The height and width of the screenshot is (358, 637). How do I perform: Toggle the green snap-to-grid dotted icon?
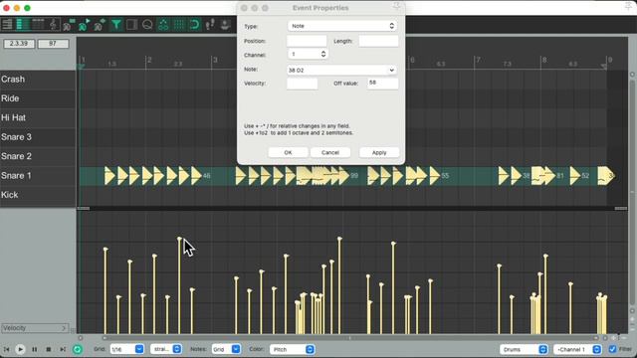click(x=179, y=25)
